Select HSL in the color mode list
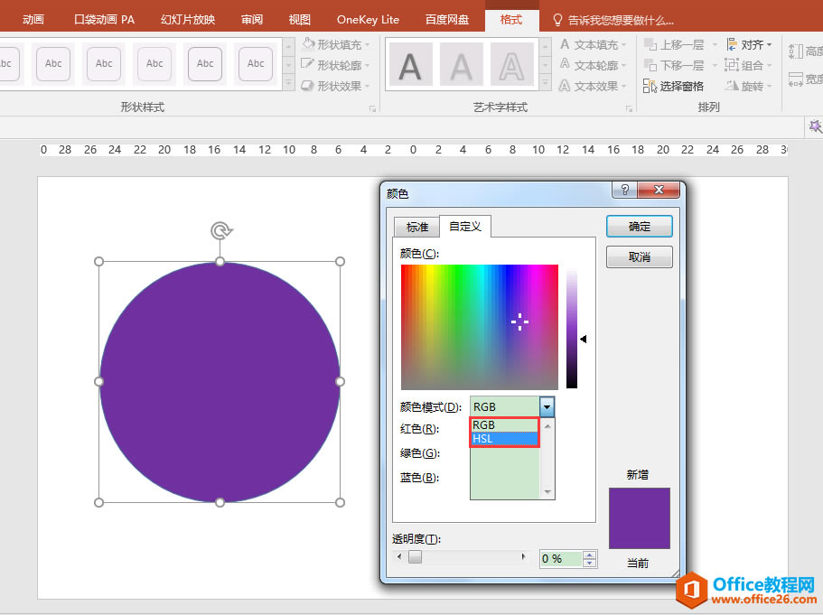 (x=504, y=439)
